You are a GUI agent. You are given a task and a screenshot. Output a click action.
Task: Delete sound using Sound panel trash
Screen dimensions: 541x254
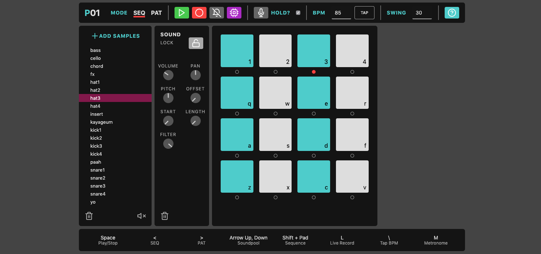coord(165,216)
